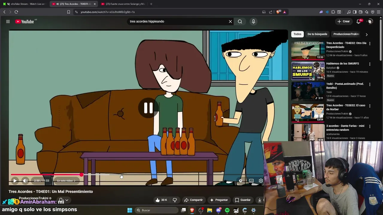Save the video with Guardar
383x215 pixels.
[x=243, y=200]
